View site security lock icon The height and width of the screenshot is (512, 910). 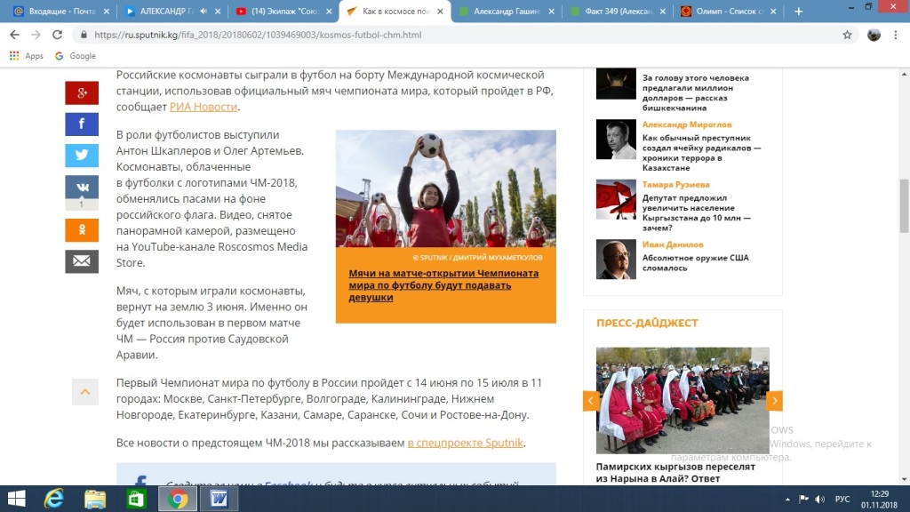[84, 35]
